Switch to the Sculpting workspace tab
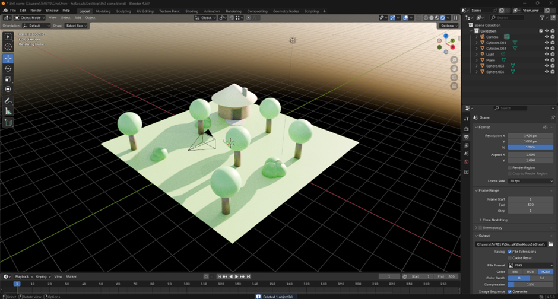This screenshot has height=299, width=558. coord(123,11)
